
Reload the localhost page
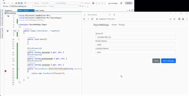coord(92,19)
